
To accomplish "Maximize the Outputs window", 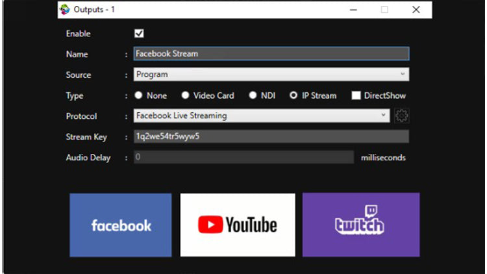I will pyautogui.click(x=384, y=10).
